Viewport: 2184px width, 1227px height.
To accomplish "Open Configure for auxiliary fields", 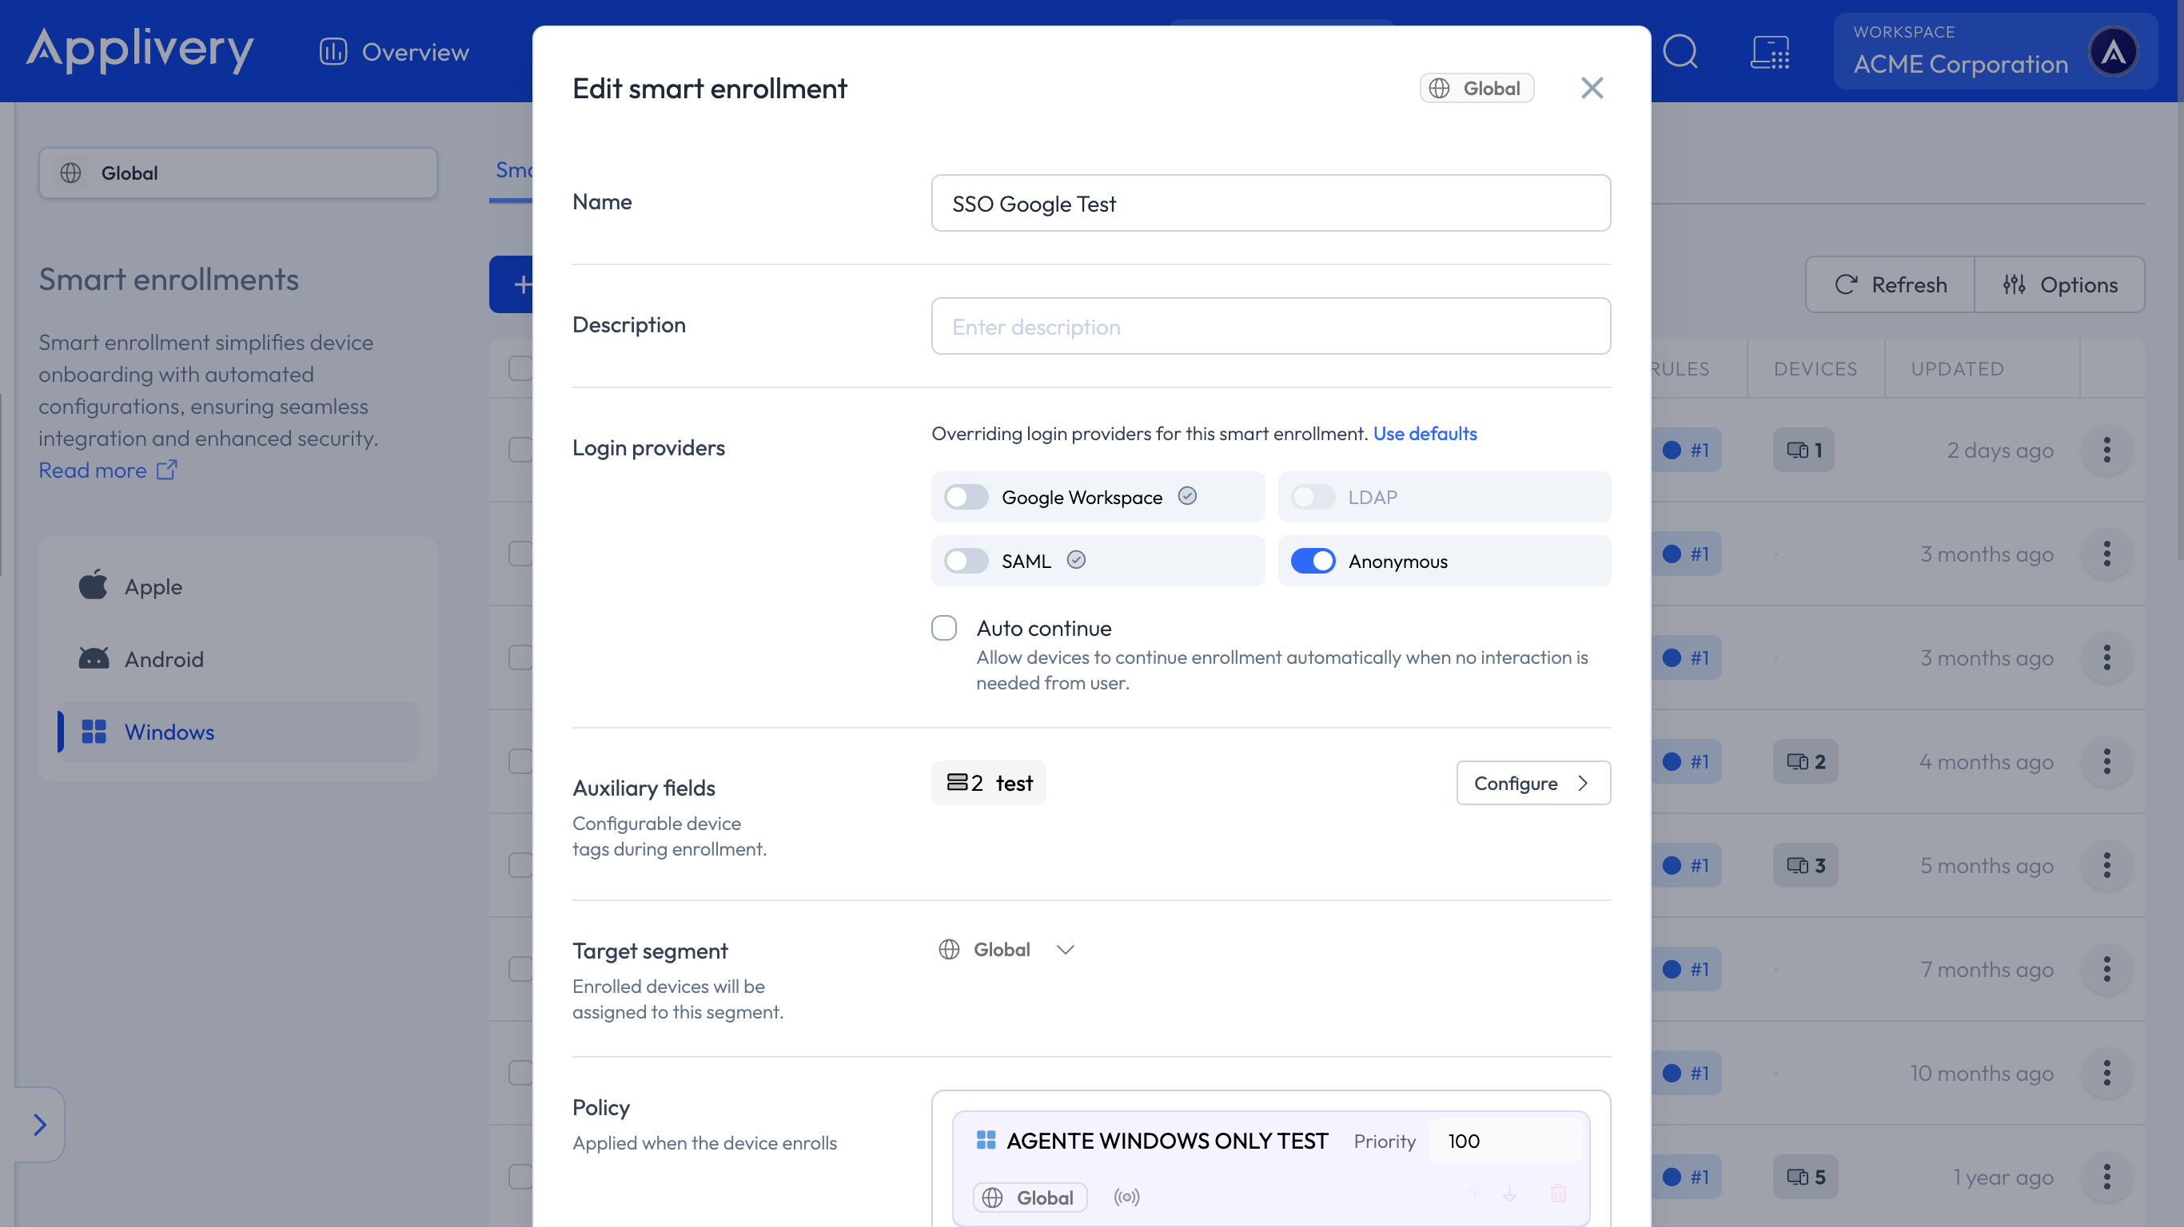I will 1532,783.
